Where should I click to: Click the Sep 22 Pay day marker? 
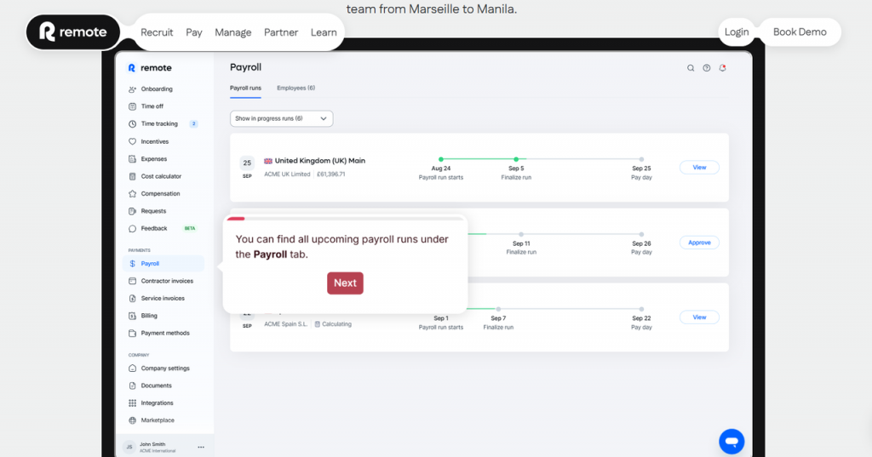point(641,309)
